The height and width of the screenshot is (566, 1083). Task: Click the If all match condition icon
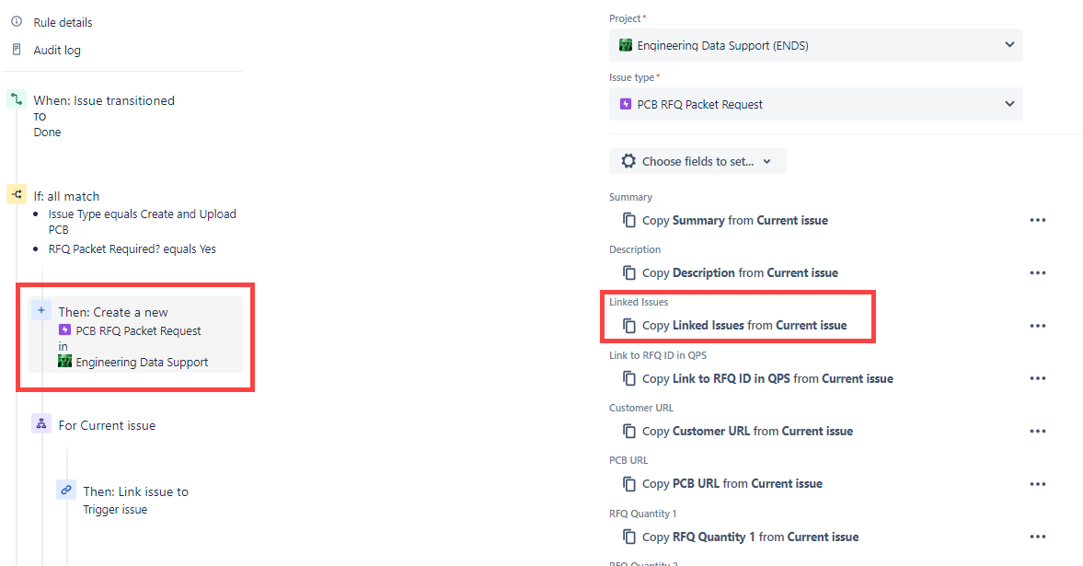17,195
